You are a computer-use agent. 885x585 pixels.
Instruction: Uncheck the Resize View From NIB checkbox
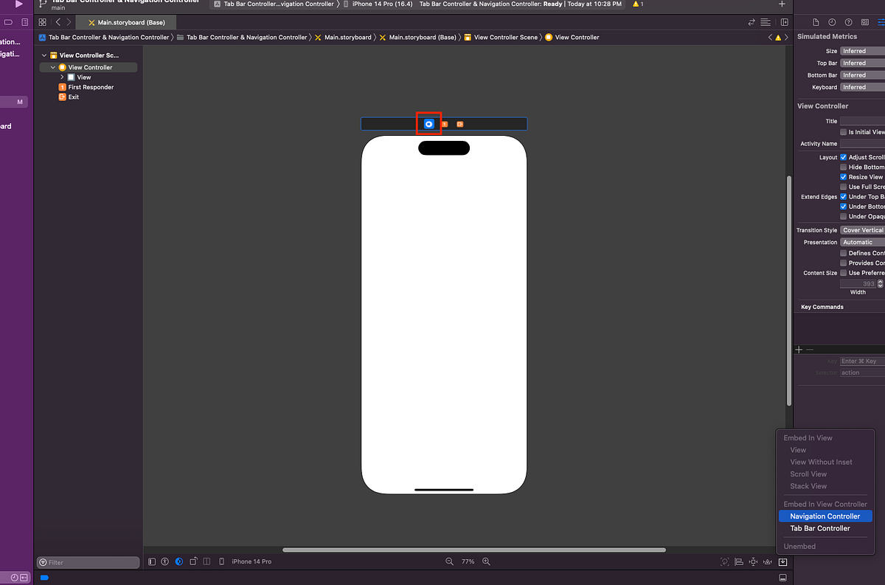point(844,176)
